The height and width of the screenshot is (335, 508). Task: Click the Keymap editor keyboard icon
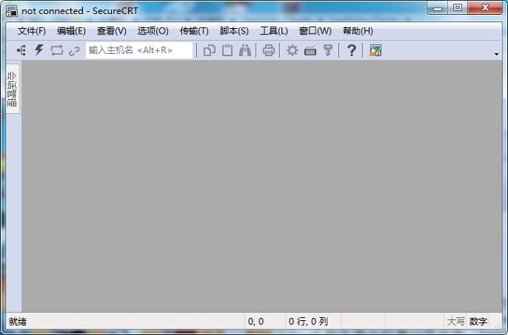(x=309, y=51)
